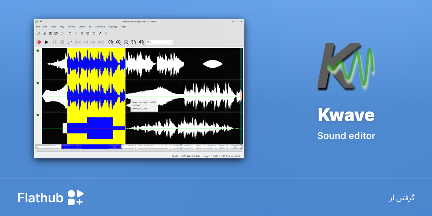Click the pause playback button

54,42
